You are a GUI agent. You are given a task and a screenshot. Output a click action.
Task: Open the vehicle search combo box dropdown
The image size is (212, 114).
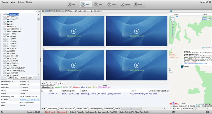(36, 11)
